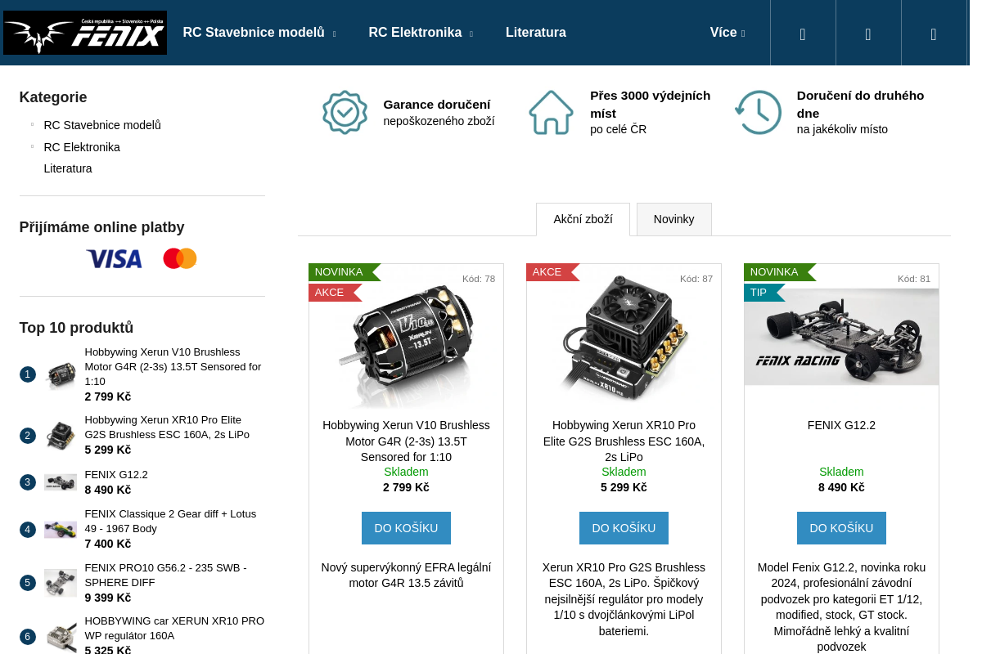Click rank badge 1 in Top 10 produktů

click(28, 374)
